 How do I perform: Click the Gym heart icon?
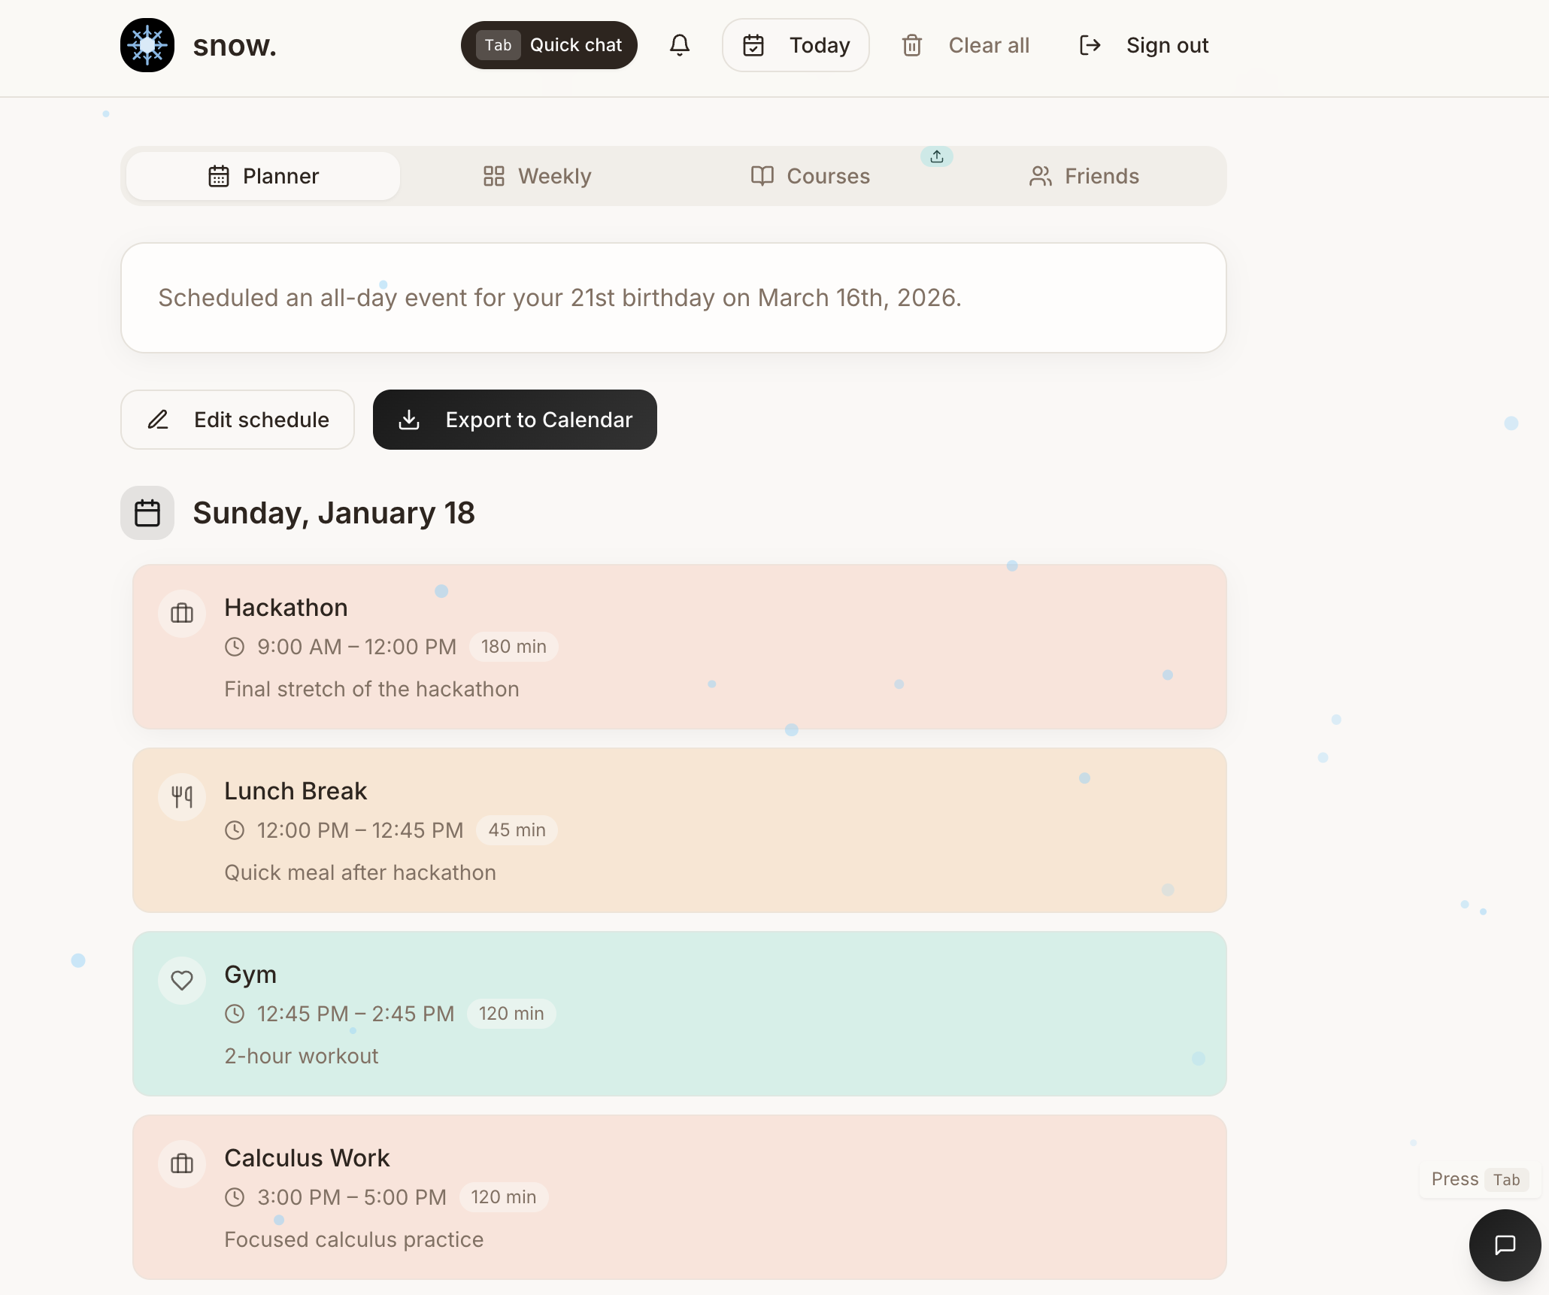click(182, 980)
